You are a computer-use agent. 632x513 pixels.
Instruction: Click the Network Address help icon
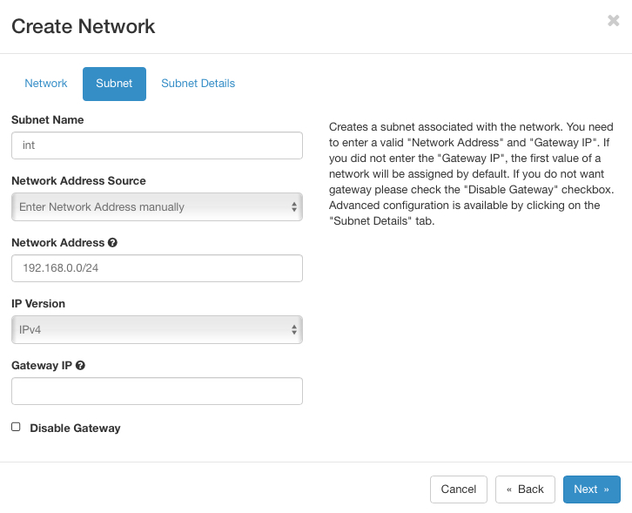113,242
